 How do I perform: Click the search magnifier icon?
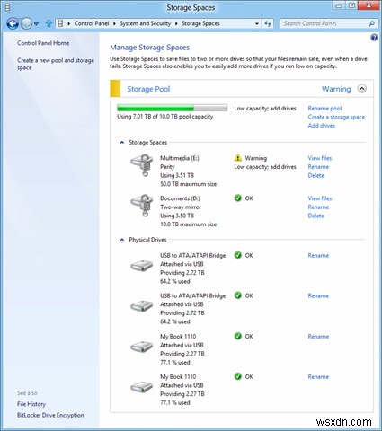[371, 23]
